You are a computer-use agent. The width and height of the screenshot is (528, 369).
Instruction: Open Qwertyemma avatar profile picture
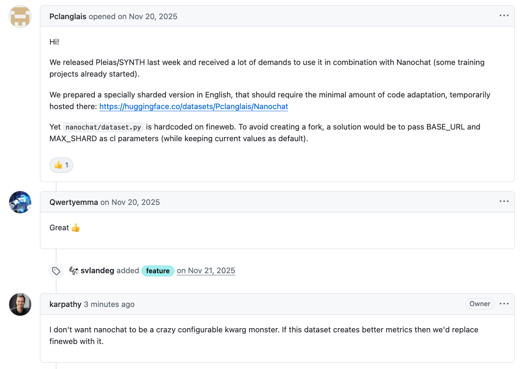pyautogui.click(x=20, y=202)
